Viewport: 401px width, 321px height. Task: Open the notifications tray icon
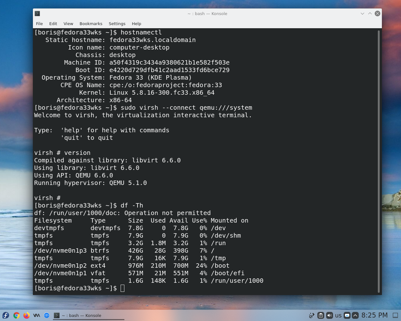(x=347, y=315)
